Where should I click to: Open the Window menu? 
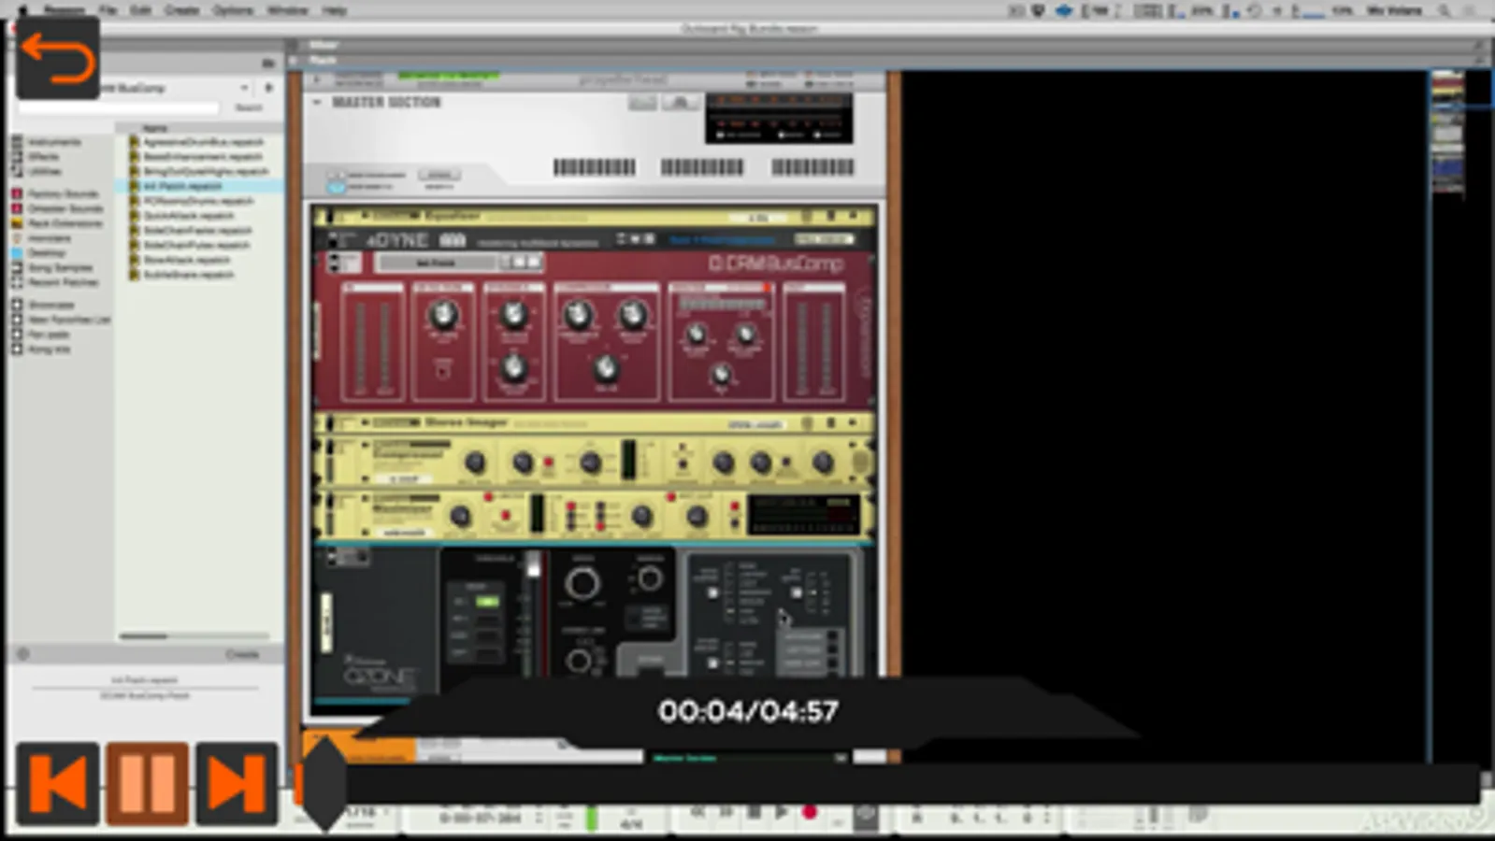[x=288, y=10]
